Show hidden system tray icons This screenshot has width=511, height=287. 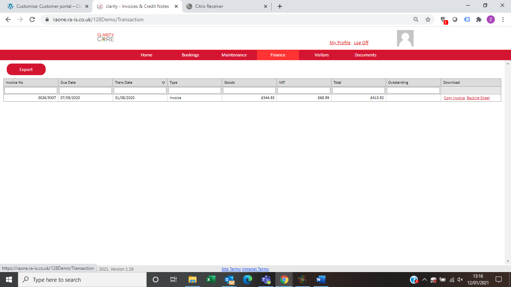tap(424, 280)
